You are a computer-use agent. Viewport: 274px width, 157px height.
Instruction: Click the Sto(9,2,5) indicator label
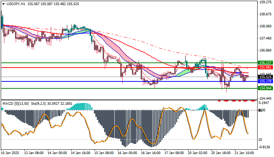coord(39,104)
